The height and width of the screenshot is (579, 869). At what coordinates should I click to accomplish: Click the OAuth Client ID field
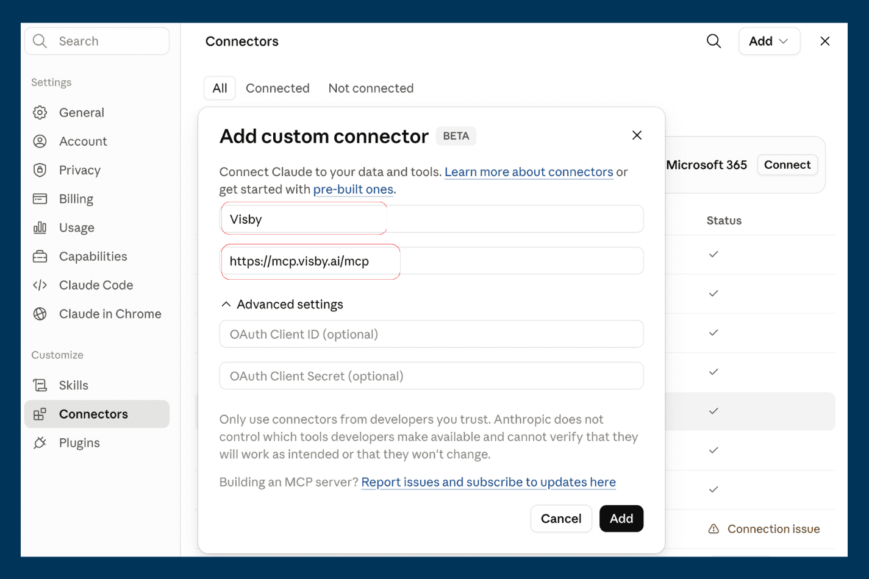pos(432,334)
